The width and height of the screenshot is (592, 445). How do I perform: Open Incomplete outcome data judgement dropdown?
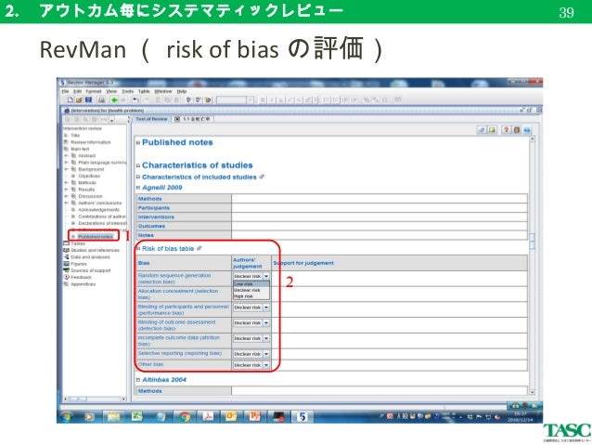(x=266, y=339)
